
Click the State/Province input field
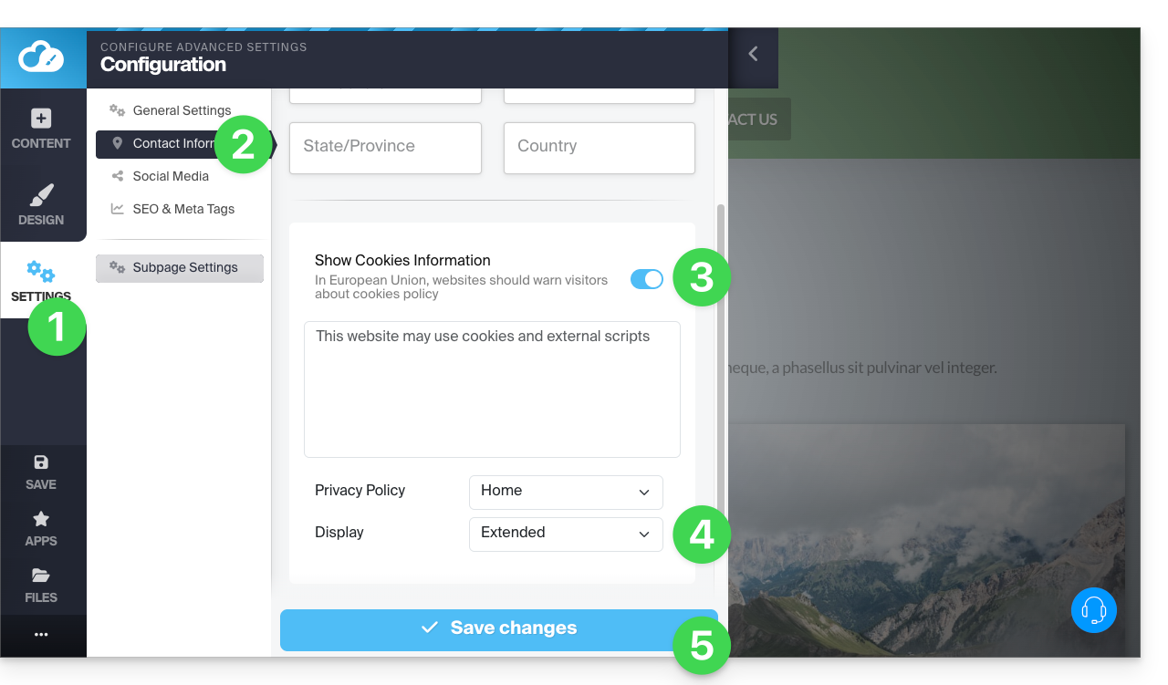385,147
